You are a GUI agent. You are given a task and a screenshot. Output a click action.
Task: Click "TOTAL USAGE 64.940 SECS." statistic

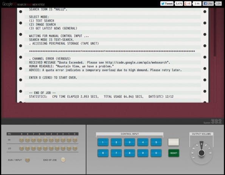click(124, 97)
